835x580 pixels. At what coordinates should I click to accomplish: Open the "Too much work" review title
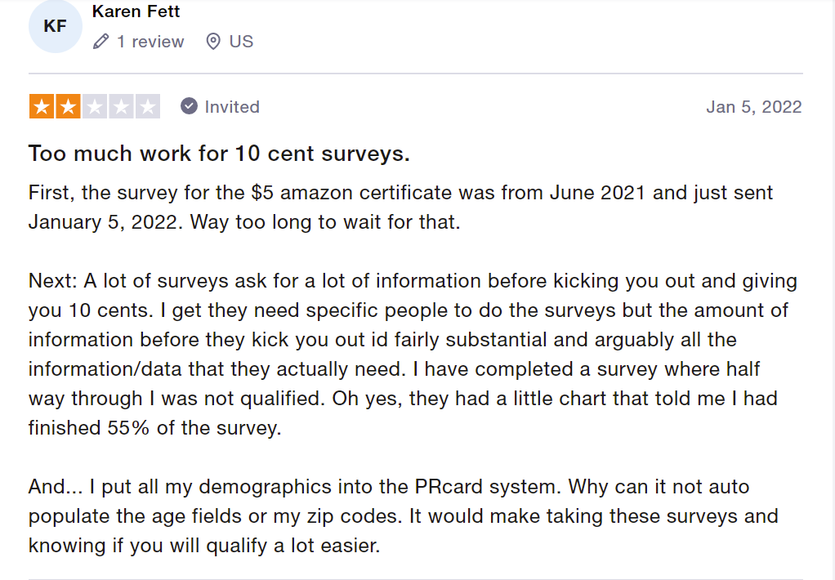pyautogui.click(x=219, y=154)
